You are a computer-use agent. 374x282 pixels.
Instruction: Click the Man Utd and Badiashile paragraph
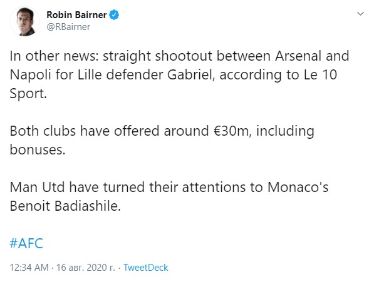pyautogui.click(x=169, y=196)
